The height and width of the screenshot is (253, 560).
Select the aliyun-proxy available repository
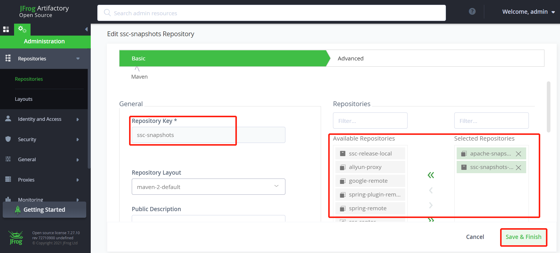[x=370, y=167]
